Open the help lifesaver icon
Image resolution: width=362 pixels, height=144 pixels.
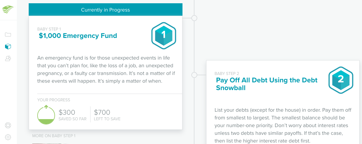pyautogui.click(x=8, y=125)
